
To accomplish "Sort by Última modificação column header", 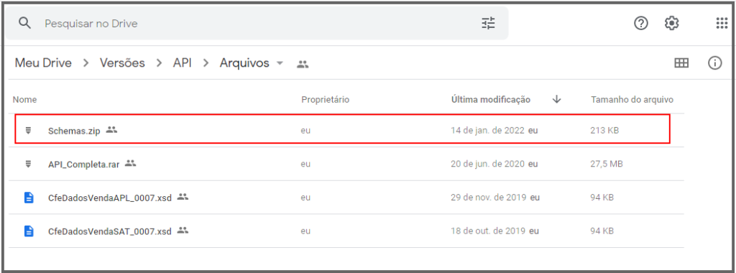I will point(491,99).
